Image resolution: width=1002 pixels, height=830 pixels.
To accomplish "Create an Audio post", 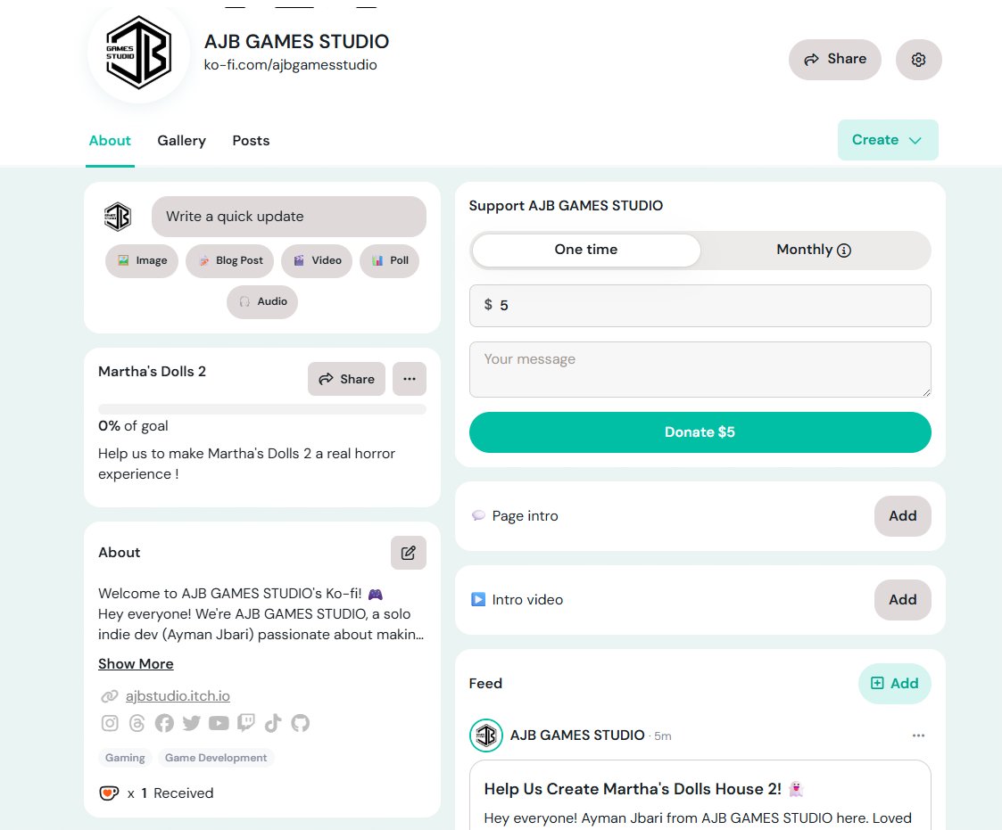I will [262, 301].
